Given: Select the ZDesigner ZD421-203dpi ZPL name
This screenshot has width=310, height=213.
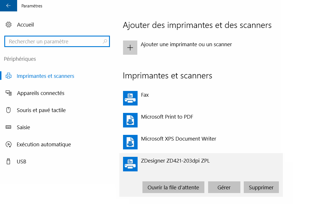Looking at the screenshot, I should 175,161.
